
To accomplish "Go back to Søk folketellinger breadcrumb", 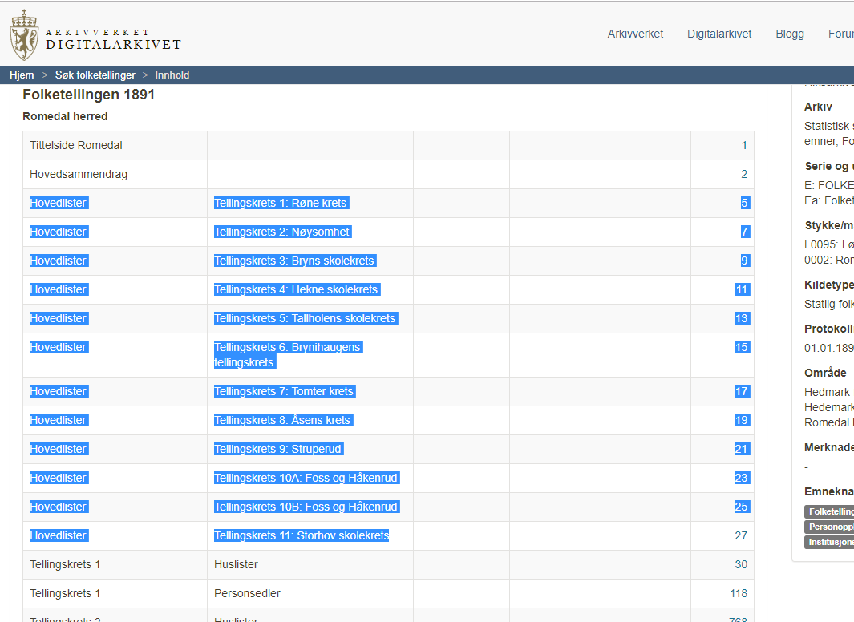I will [95, 75].
